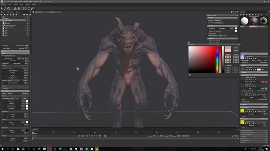
Task: Open the Tone Mapping dropdown
Action: click(14, 99)
